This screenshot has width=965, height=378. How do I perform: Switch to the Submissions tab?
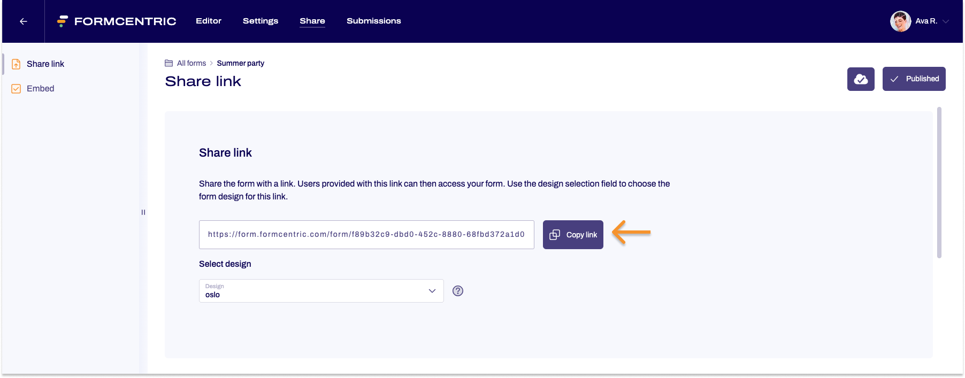tap(373, 21)
